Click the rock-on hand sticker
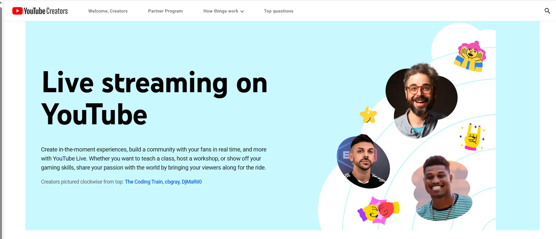The image size is (556, 239). (x=472, y=137)
